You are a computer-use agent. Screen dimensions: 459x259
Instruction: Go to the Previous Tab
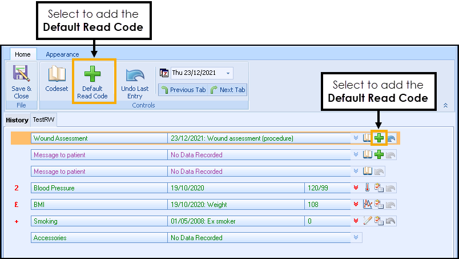click(x=183, y=90)
